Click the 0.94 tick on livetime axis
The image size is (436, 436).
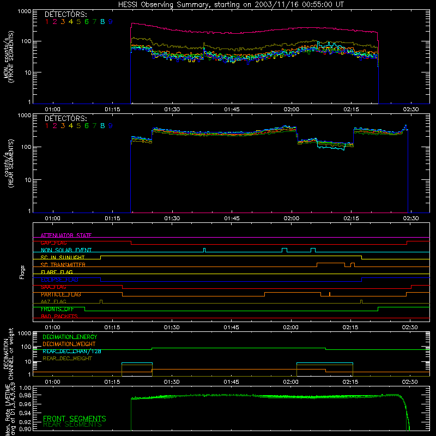coord(25,413)
